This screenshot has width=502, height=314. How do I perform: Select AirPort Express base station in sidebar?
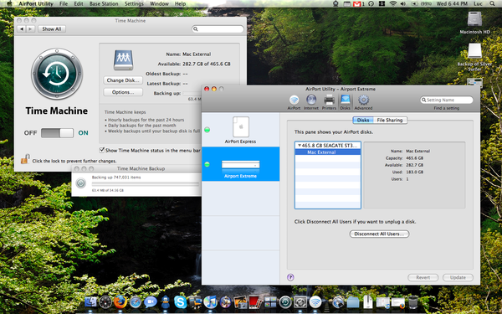pos(240,130)
